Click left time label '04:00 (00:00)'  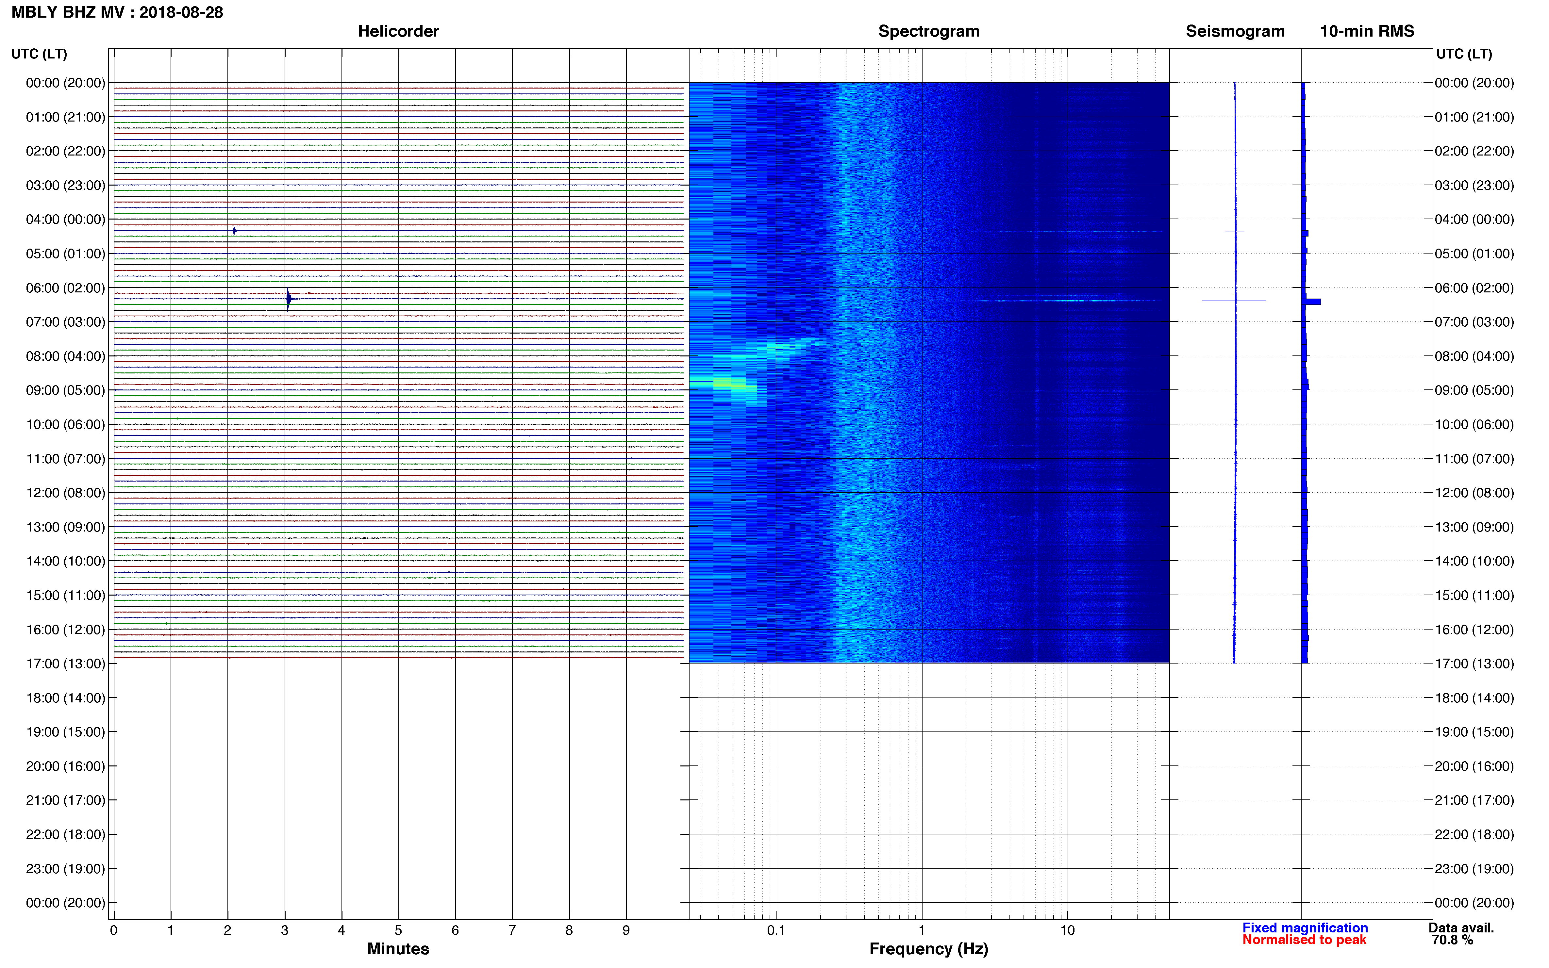pyautogui.click(x=65, y=219)
